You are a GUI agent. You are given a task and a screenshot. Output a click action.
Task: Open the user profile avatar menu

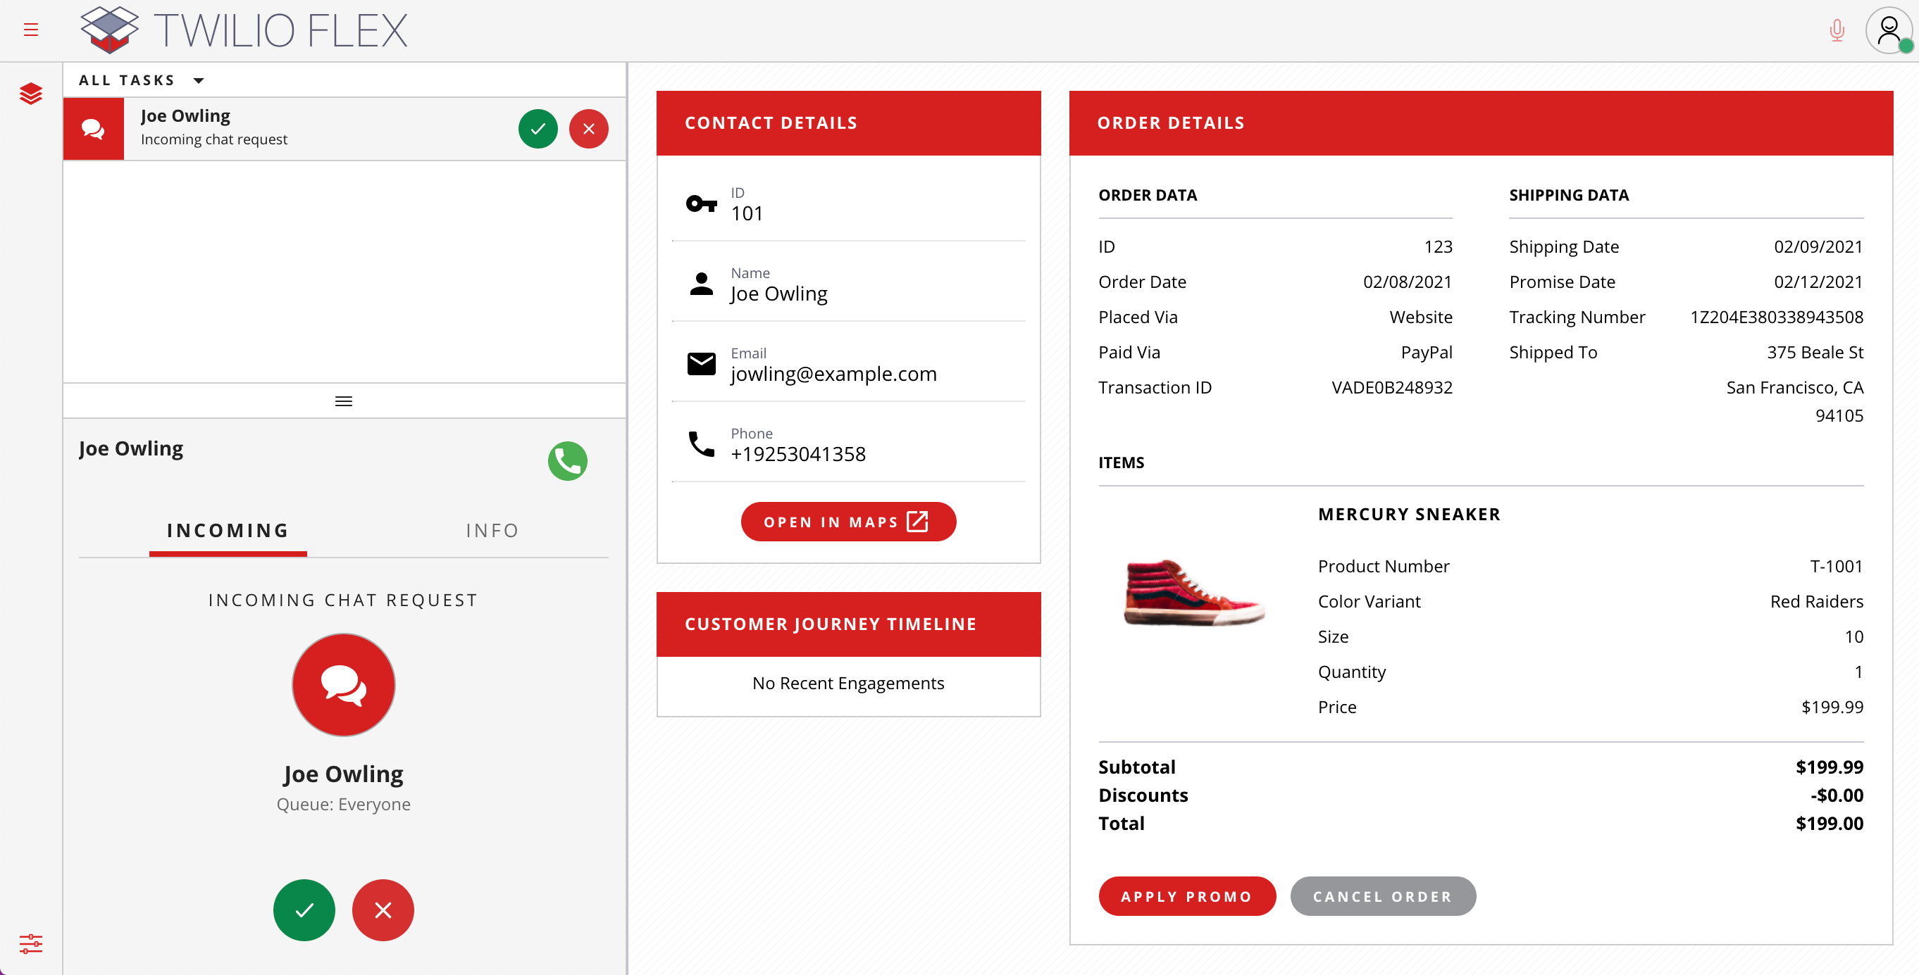pos(1888,30)
